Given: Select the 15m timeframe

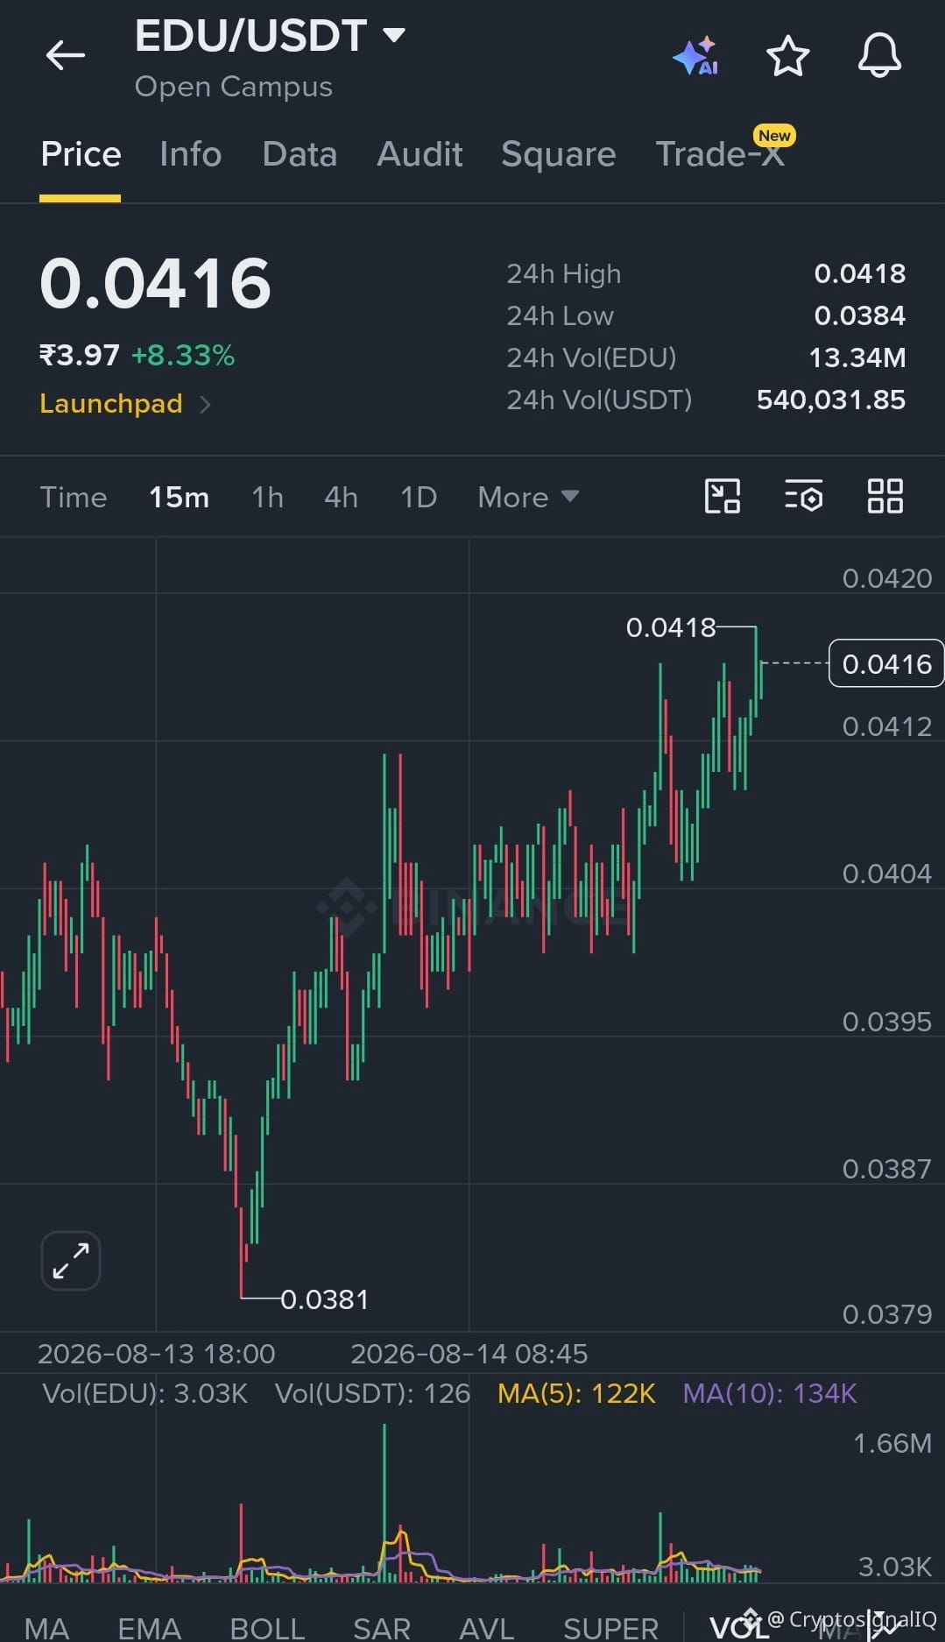Looking at the screenshot, I should point(179,498).
